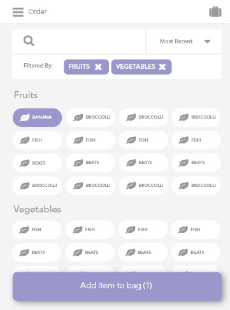The image size is (230, 310).
Task: Toggle the first BROCCOLLI chip in Fruits top row
Action: pyautogui.click(x=90, y=117)
